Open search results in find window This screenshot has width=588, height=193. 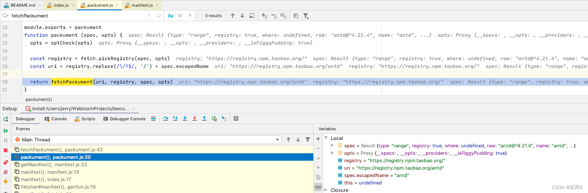click(x=252, y=16)
